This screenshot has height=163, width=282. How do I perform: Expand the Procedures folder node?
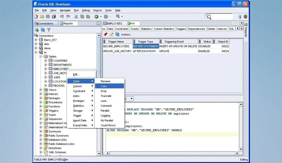[41, 102]
